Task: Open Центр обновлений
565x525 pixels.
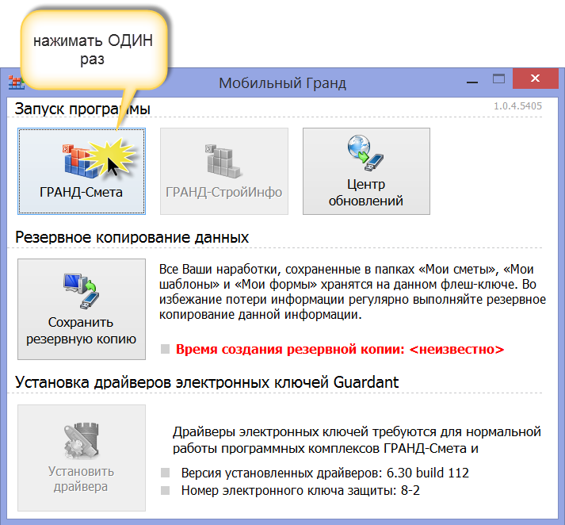Action: (366, 171)
